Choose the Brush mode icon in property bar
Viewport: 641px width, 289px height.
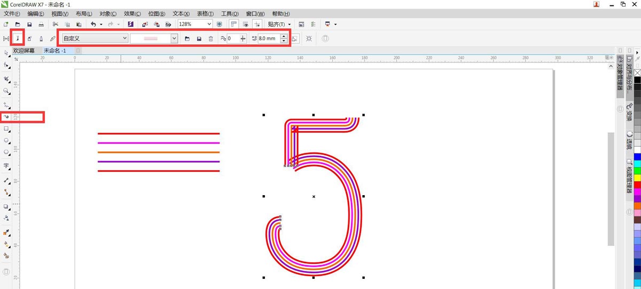[x=18, y=38]
